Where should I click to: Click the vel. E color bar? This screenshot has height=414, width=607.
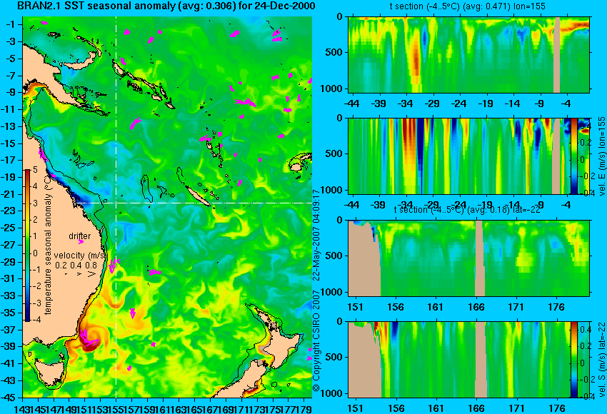573,156
